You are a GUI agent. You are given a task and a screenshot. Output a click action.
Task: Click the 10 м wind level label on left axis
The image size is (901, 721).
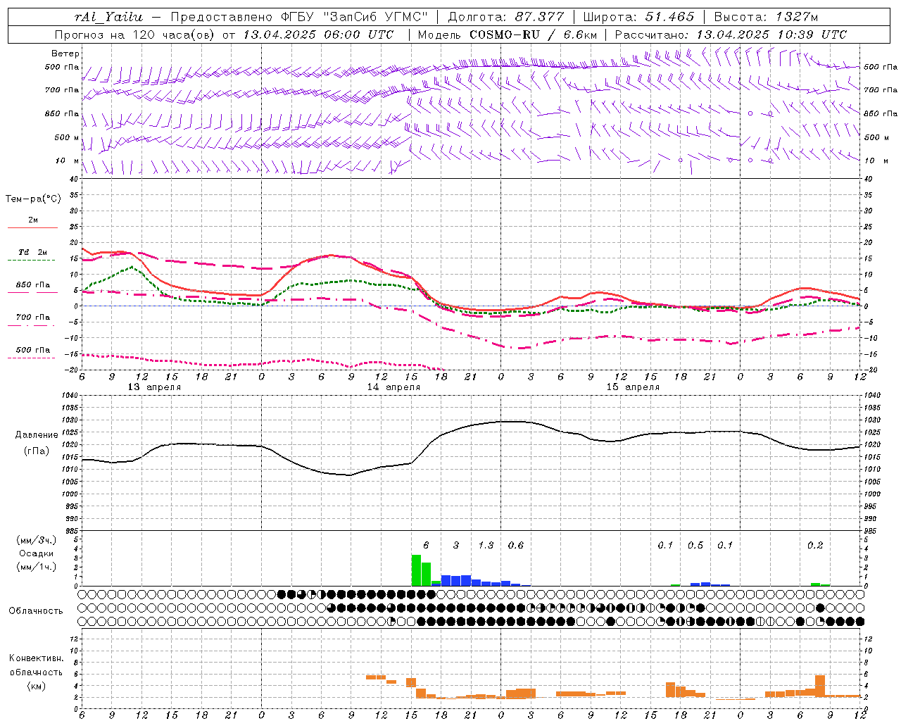click(68, 161)
